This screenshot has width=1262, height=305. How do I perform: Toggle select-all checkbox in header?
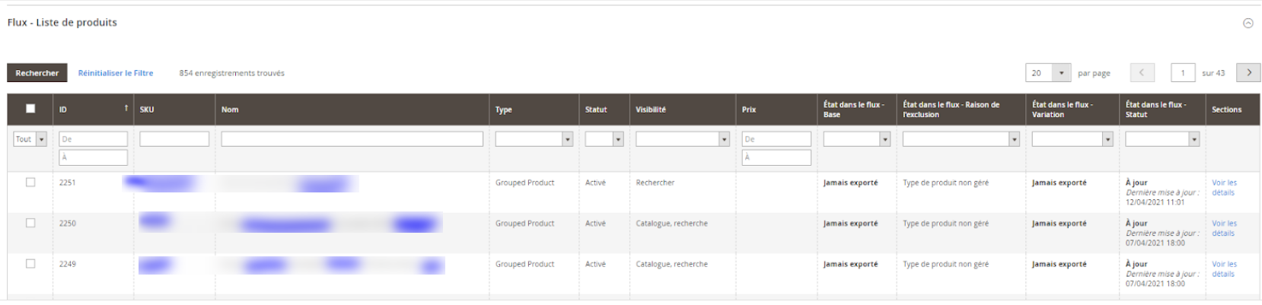[x=30, y=109]
